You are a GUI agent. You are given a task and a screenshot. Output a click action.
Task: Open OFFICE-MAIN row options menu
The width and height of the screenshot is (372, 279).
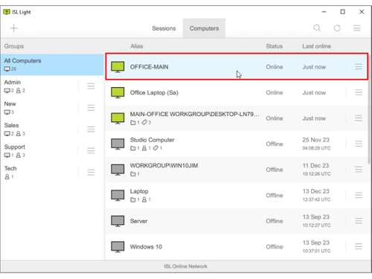(359, 66)
